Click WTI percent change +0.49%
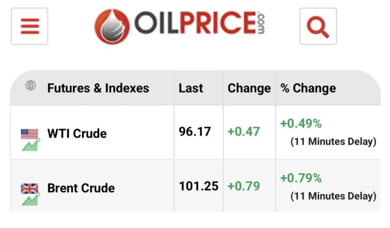 [x=301, y=124]
